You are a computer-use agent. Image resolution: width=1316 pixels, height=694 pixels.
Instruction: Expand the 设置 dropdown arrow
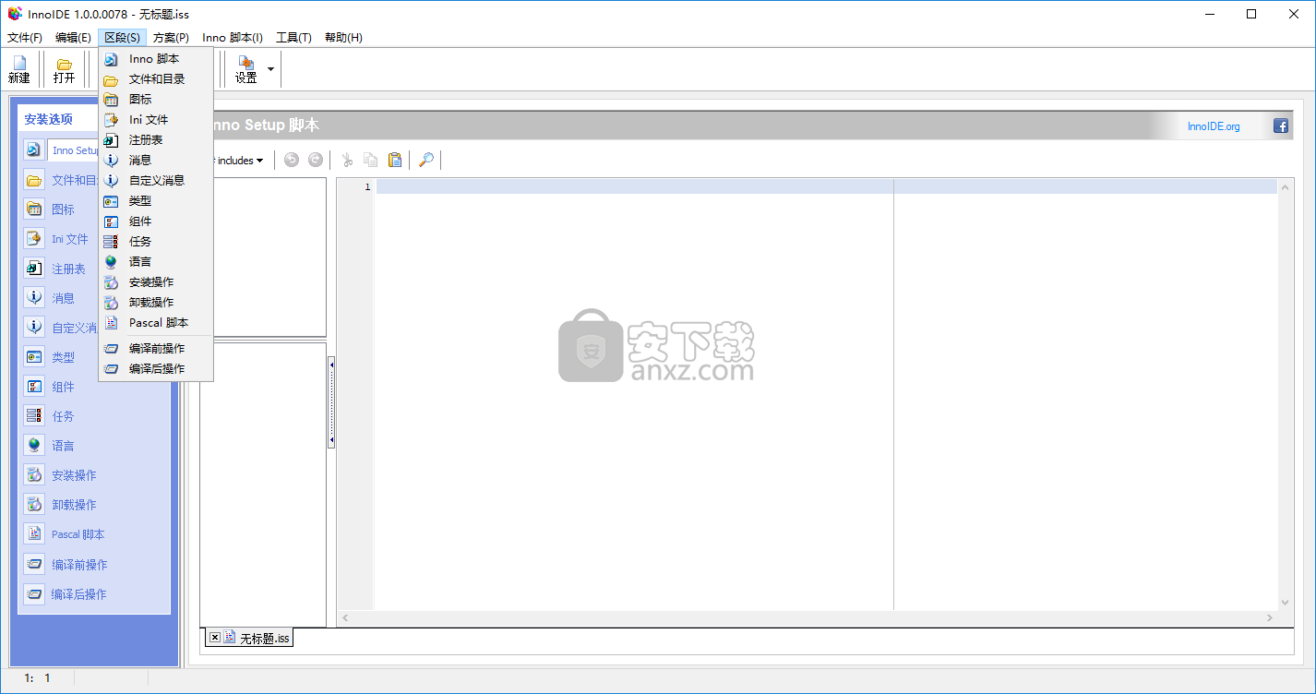[270, 69]
